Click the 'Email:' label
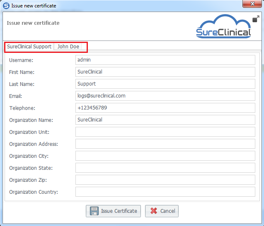Image resolution: width=264 pixels, height=226 pixels. point(15,96)
